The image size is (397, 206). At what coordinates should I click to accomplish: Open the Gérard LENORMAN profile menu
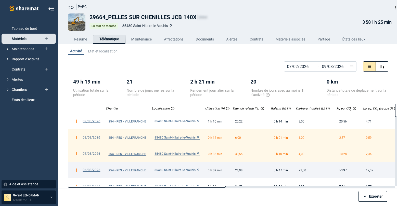29,197
